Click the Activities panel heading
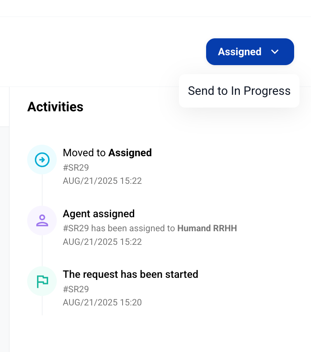The width and height of the screenshot is (311, 352). tap(55, 107)
